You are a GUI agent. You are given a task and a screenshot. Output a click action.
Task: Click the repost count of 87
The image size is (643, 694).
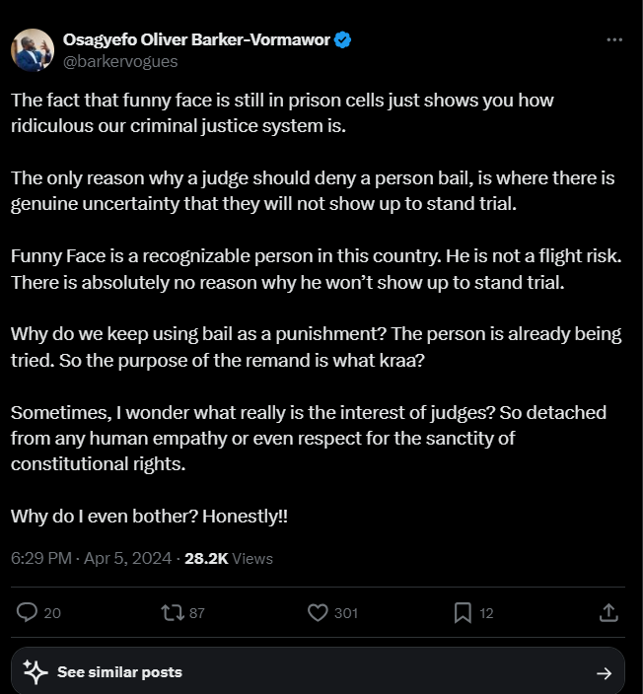pyautogui.click(x=197, y=613)
